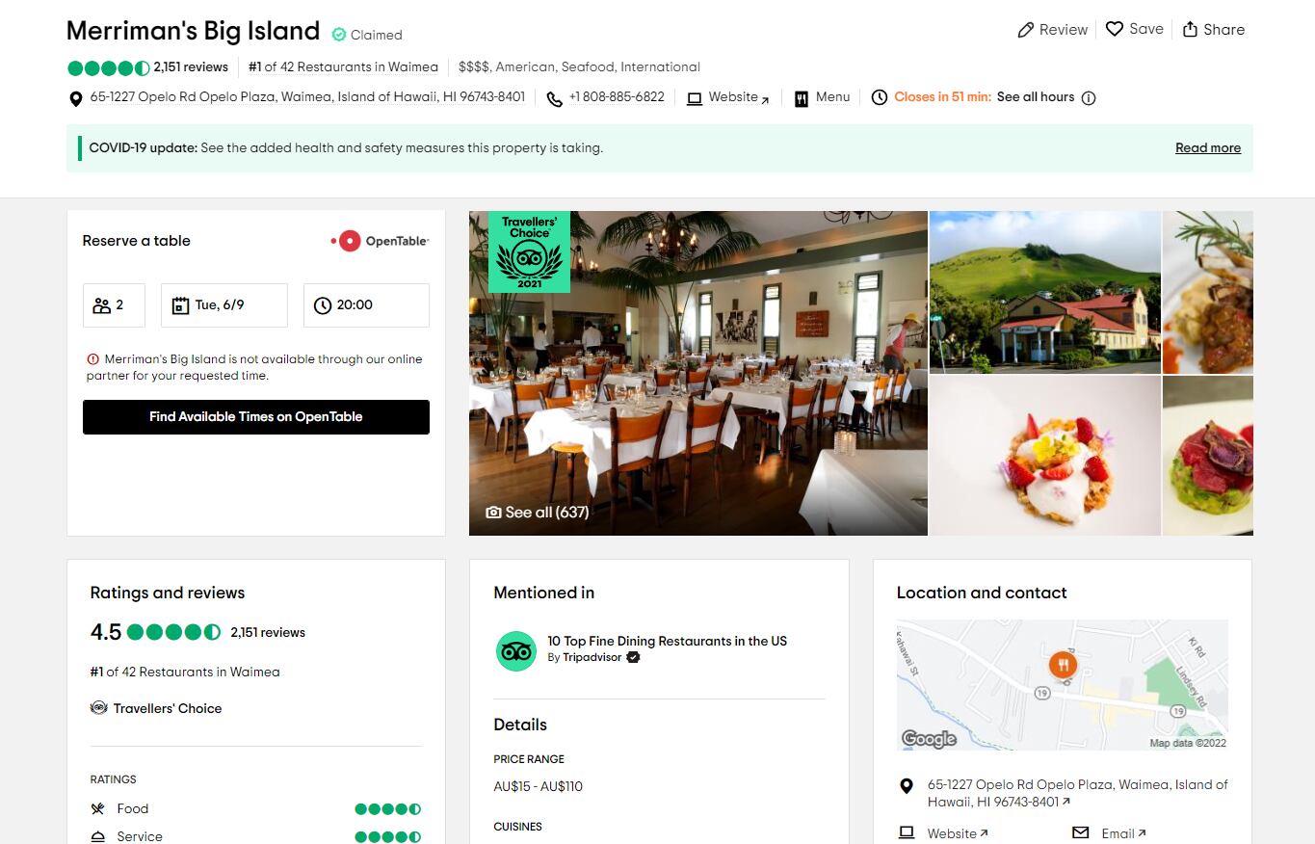Open the Menu icon next to Website
This screenshot has width=1315, height=844.
click(x=802, y=97)
